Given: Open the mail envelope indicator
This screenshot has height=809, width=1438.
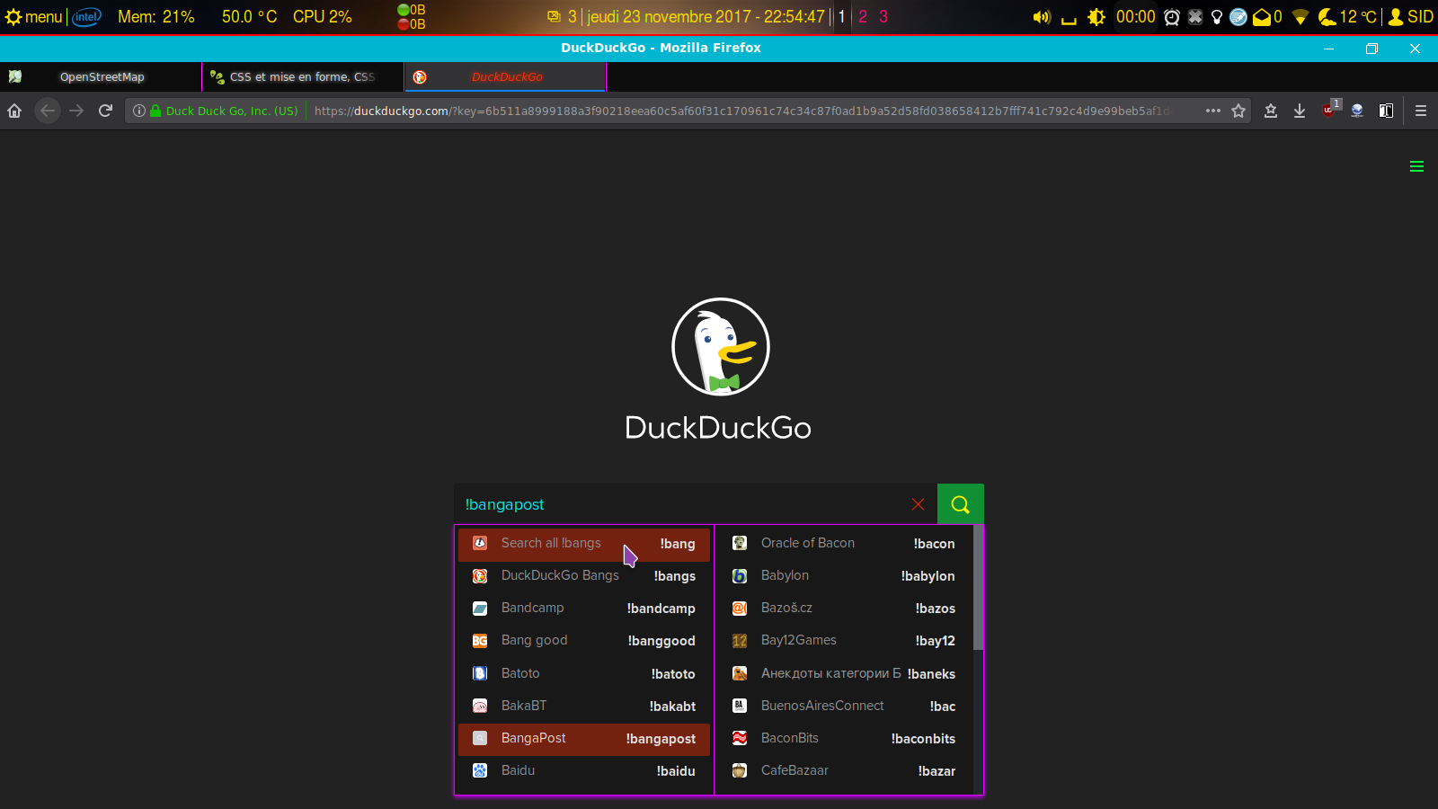Looking at the screenshot, I should point(1266,16).
